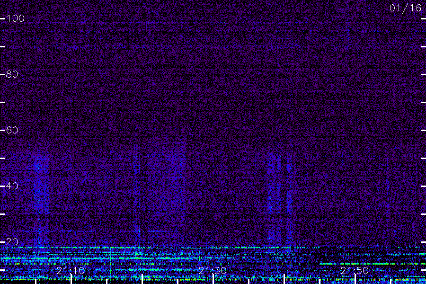Click the 80 frequency axis label
The height and width of the screenshot is (284, 426).
click(x=12, y=74)
